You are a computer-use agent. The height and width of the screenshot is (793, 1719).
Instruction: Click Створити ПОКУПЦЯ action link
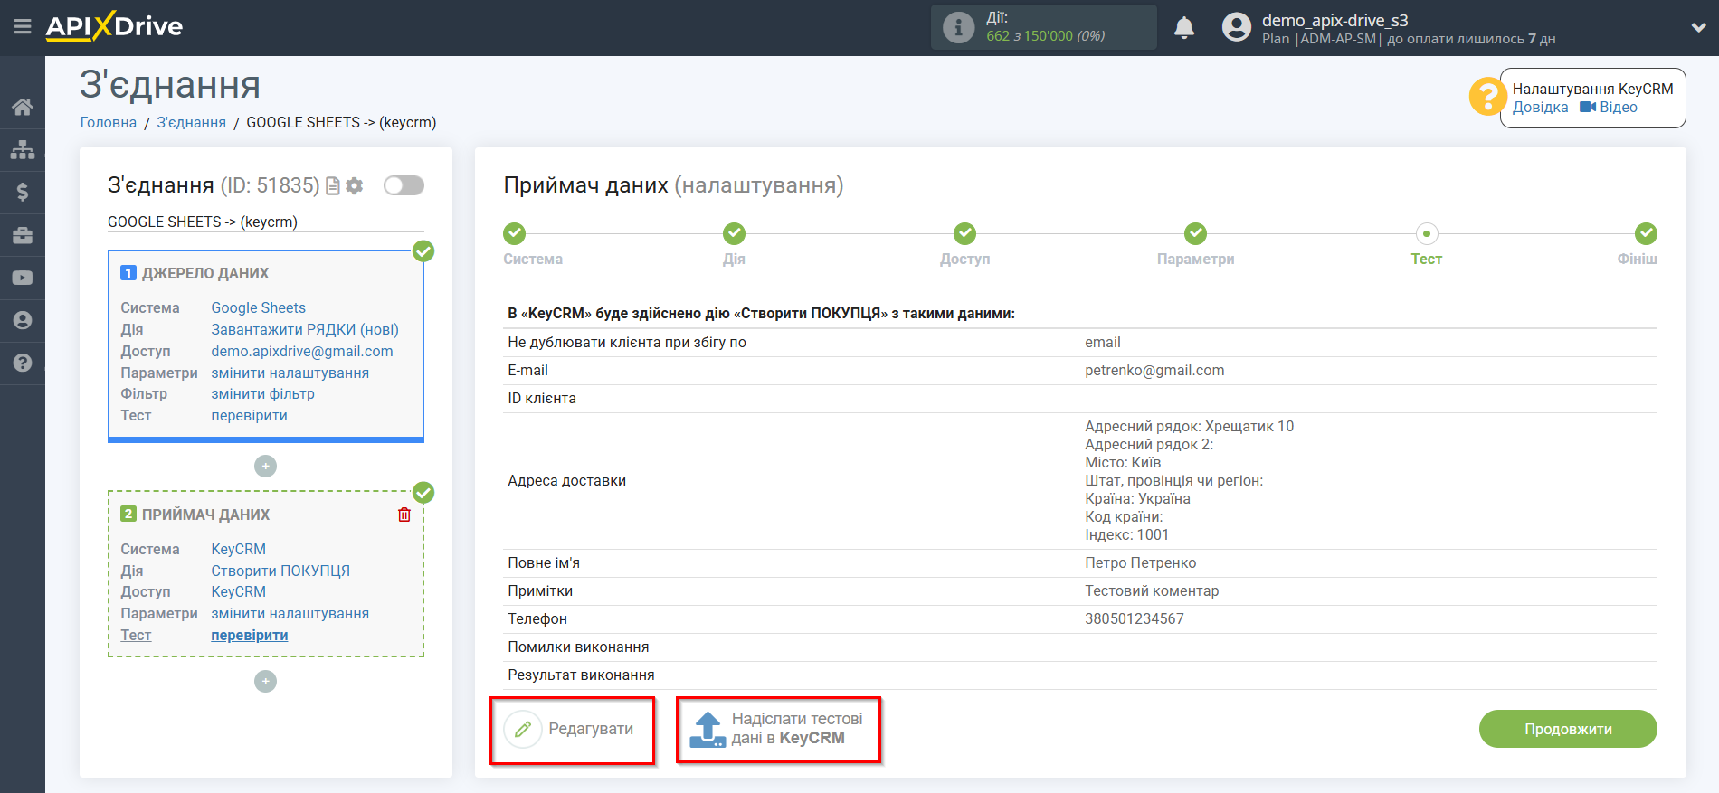pyautogui.click(x=280, y=571)
